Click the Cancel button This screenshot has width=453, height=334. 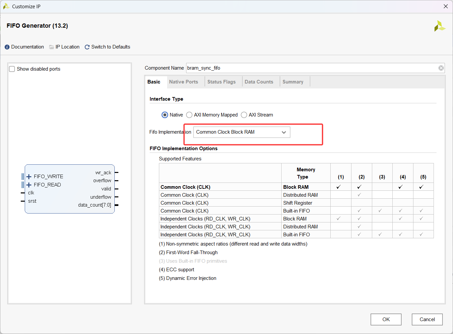click(x=427, y=319)
